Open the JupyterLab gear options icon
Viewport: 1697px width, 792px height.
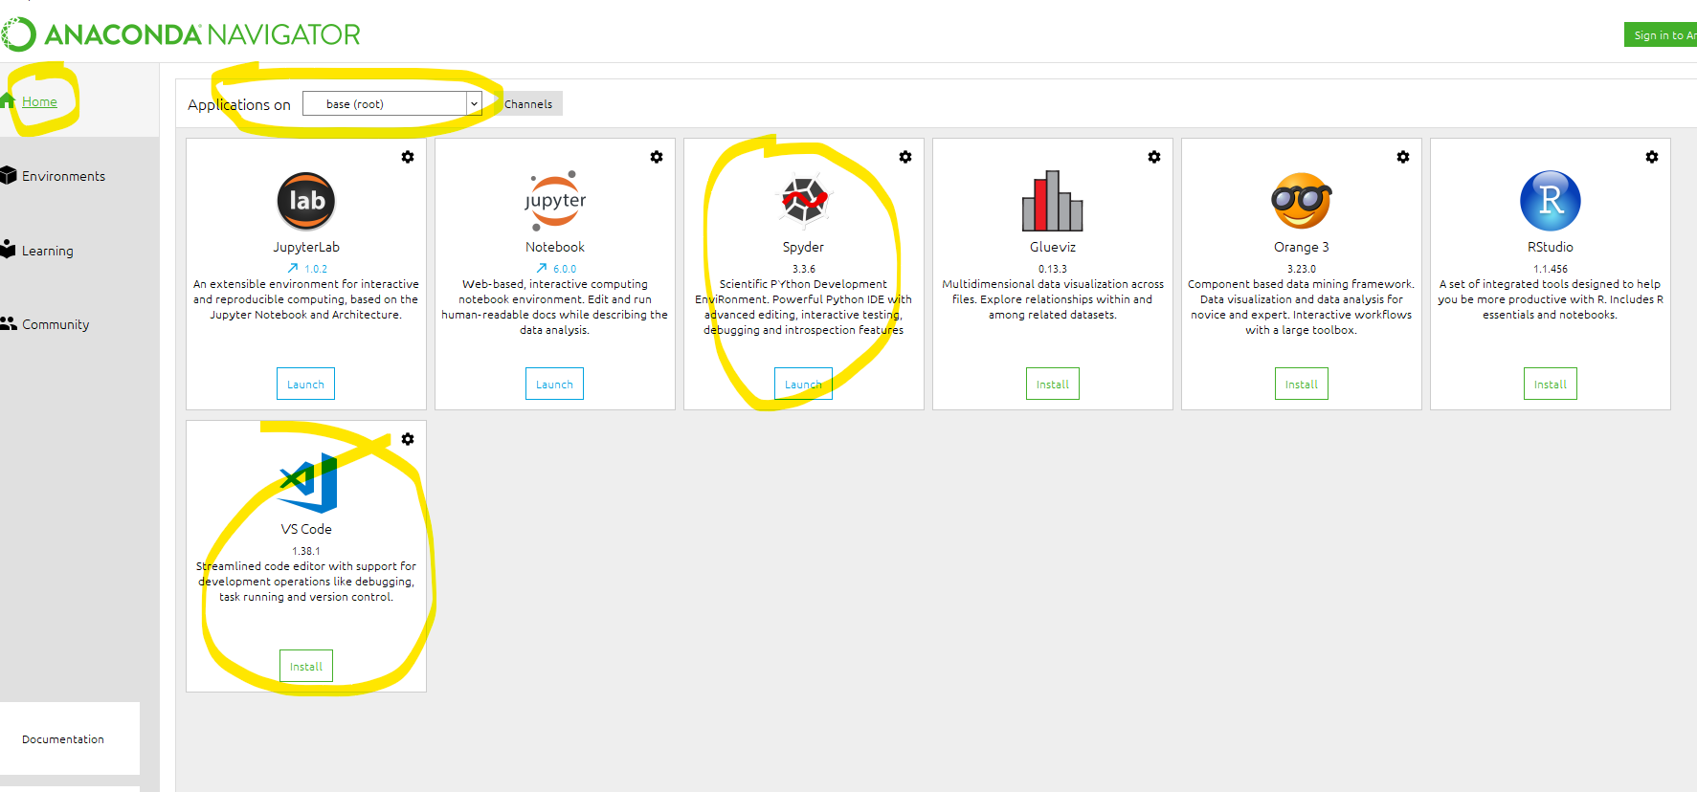tap(408, 157)
